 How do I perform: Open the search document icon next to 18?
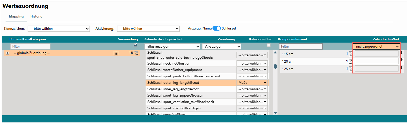point(136,53)
